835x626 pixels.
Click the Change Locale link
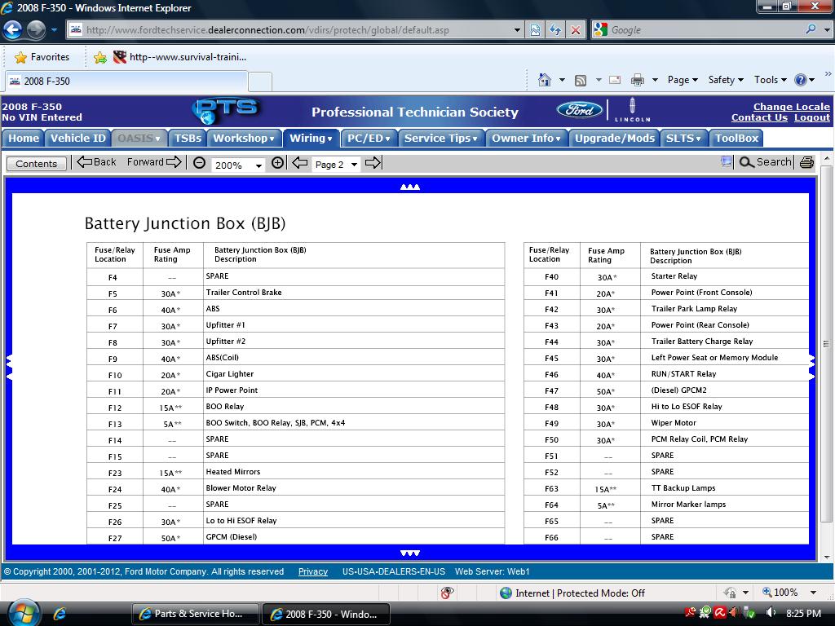[x=791, y=107]
